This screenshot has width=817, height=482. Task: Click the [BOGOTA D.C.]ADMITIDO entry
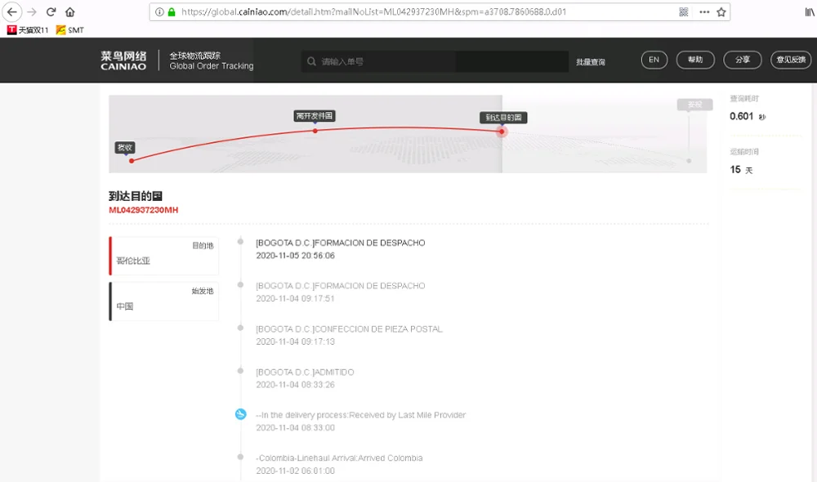pos(305,372)
